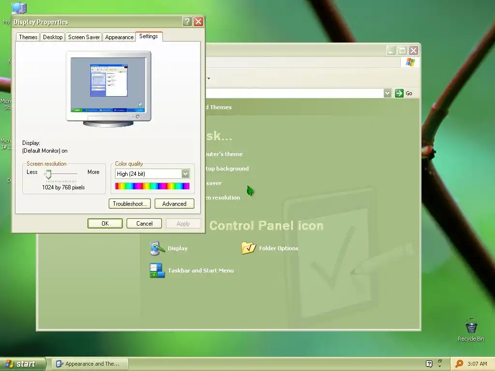
Task: Click Cancel in Display Properties
Action: click(144, 223)
